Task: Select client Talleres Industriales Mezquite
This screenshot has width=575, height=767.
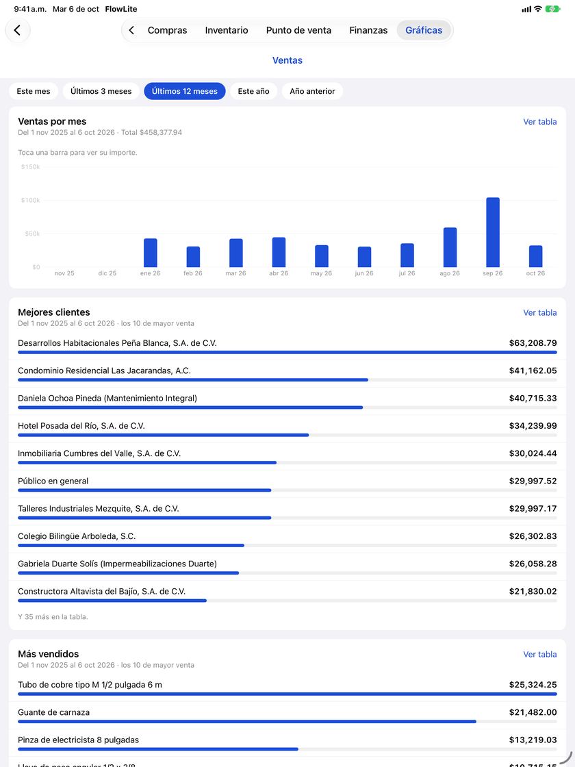Action: tap(287, 512)
